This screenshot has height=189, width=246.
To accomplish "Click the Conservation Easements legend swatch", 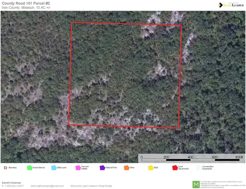I will point(199,168).
